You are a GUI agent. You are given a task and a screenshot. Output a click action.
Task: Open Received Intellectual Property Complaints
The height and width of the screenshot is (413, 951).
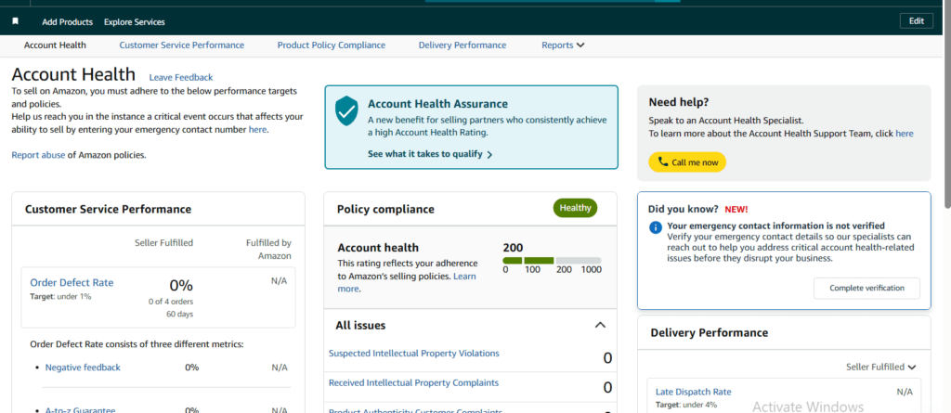pyautogui.click(x=413, y=382)
